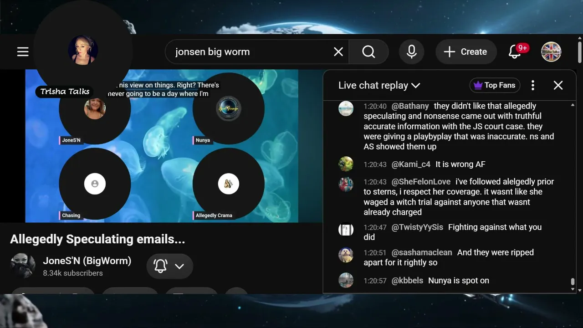Open the notifications bell

515,52
